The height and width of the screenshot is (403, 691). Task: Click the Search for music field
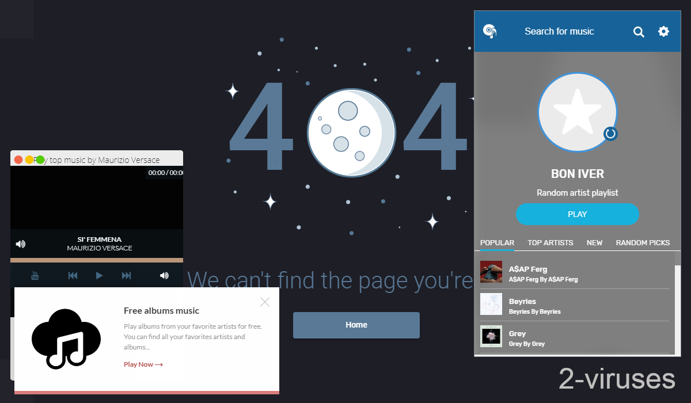pos(559,32)
